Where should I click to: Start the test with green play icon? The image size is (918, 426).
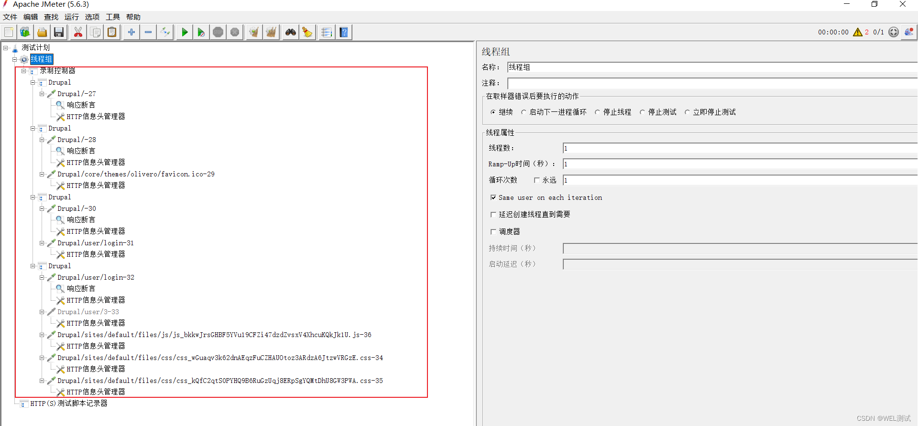tap(184, 32)
